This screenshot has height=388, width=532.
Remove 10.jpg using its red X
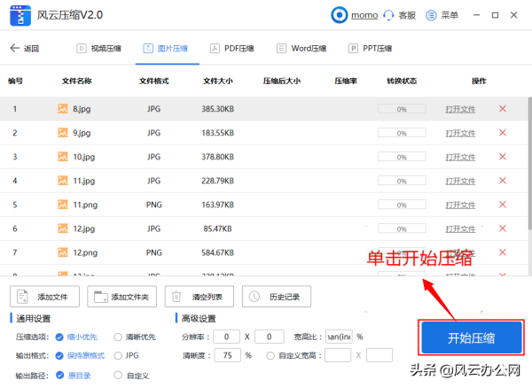pos(503,157)
